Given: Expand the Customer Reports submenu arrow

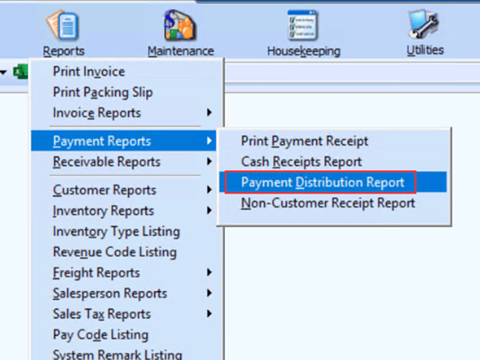Looking at the screenshot, I should pyautogui.click(x=210, y=190).
